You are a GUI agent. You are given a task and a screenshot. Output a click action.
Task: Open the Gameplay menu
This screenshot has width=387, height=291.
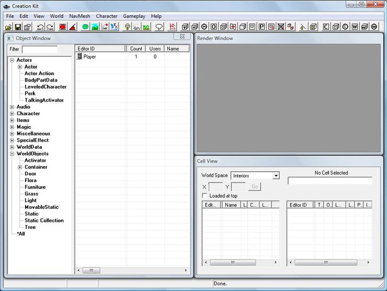tap(133, 16)
